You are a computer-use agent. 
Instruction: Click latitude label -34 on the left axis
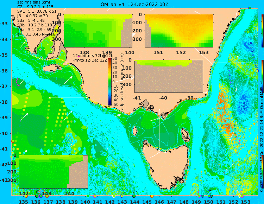[x=4, y=39]
